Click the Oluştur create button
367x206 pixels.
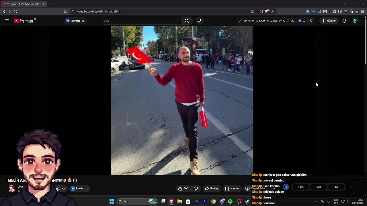[x=329, y=21]
